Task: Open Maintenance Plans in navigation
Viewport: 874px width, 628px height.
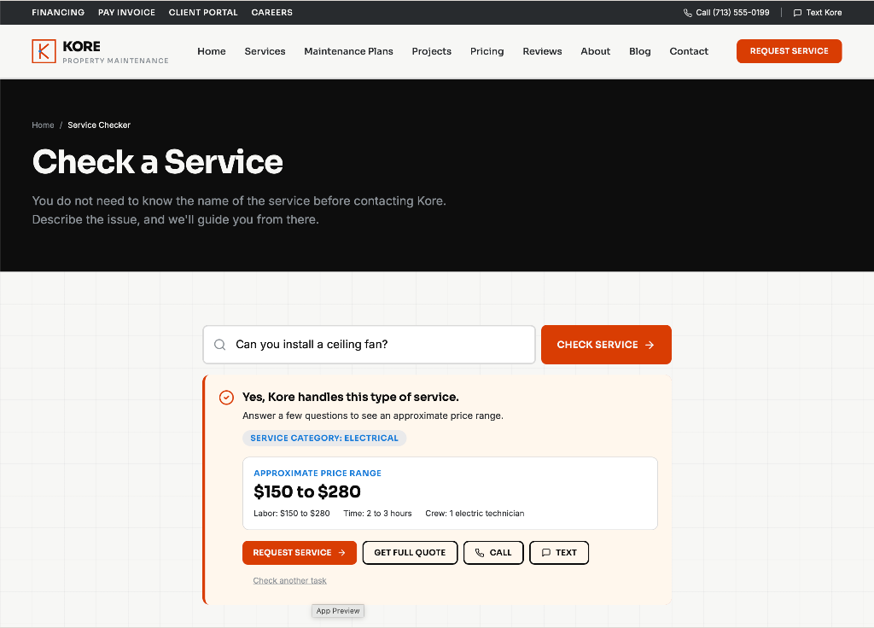Action: pyautogui.click(x=348, y=51)
